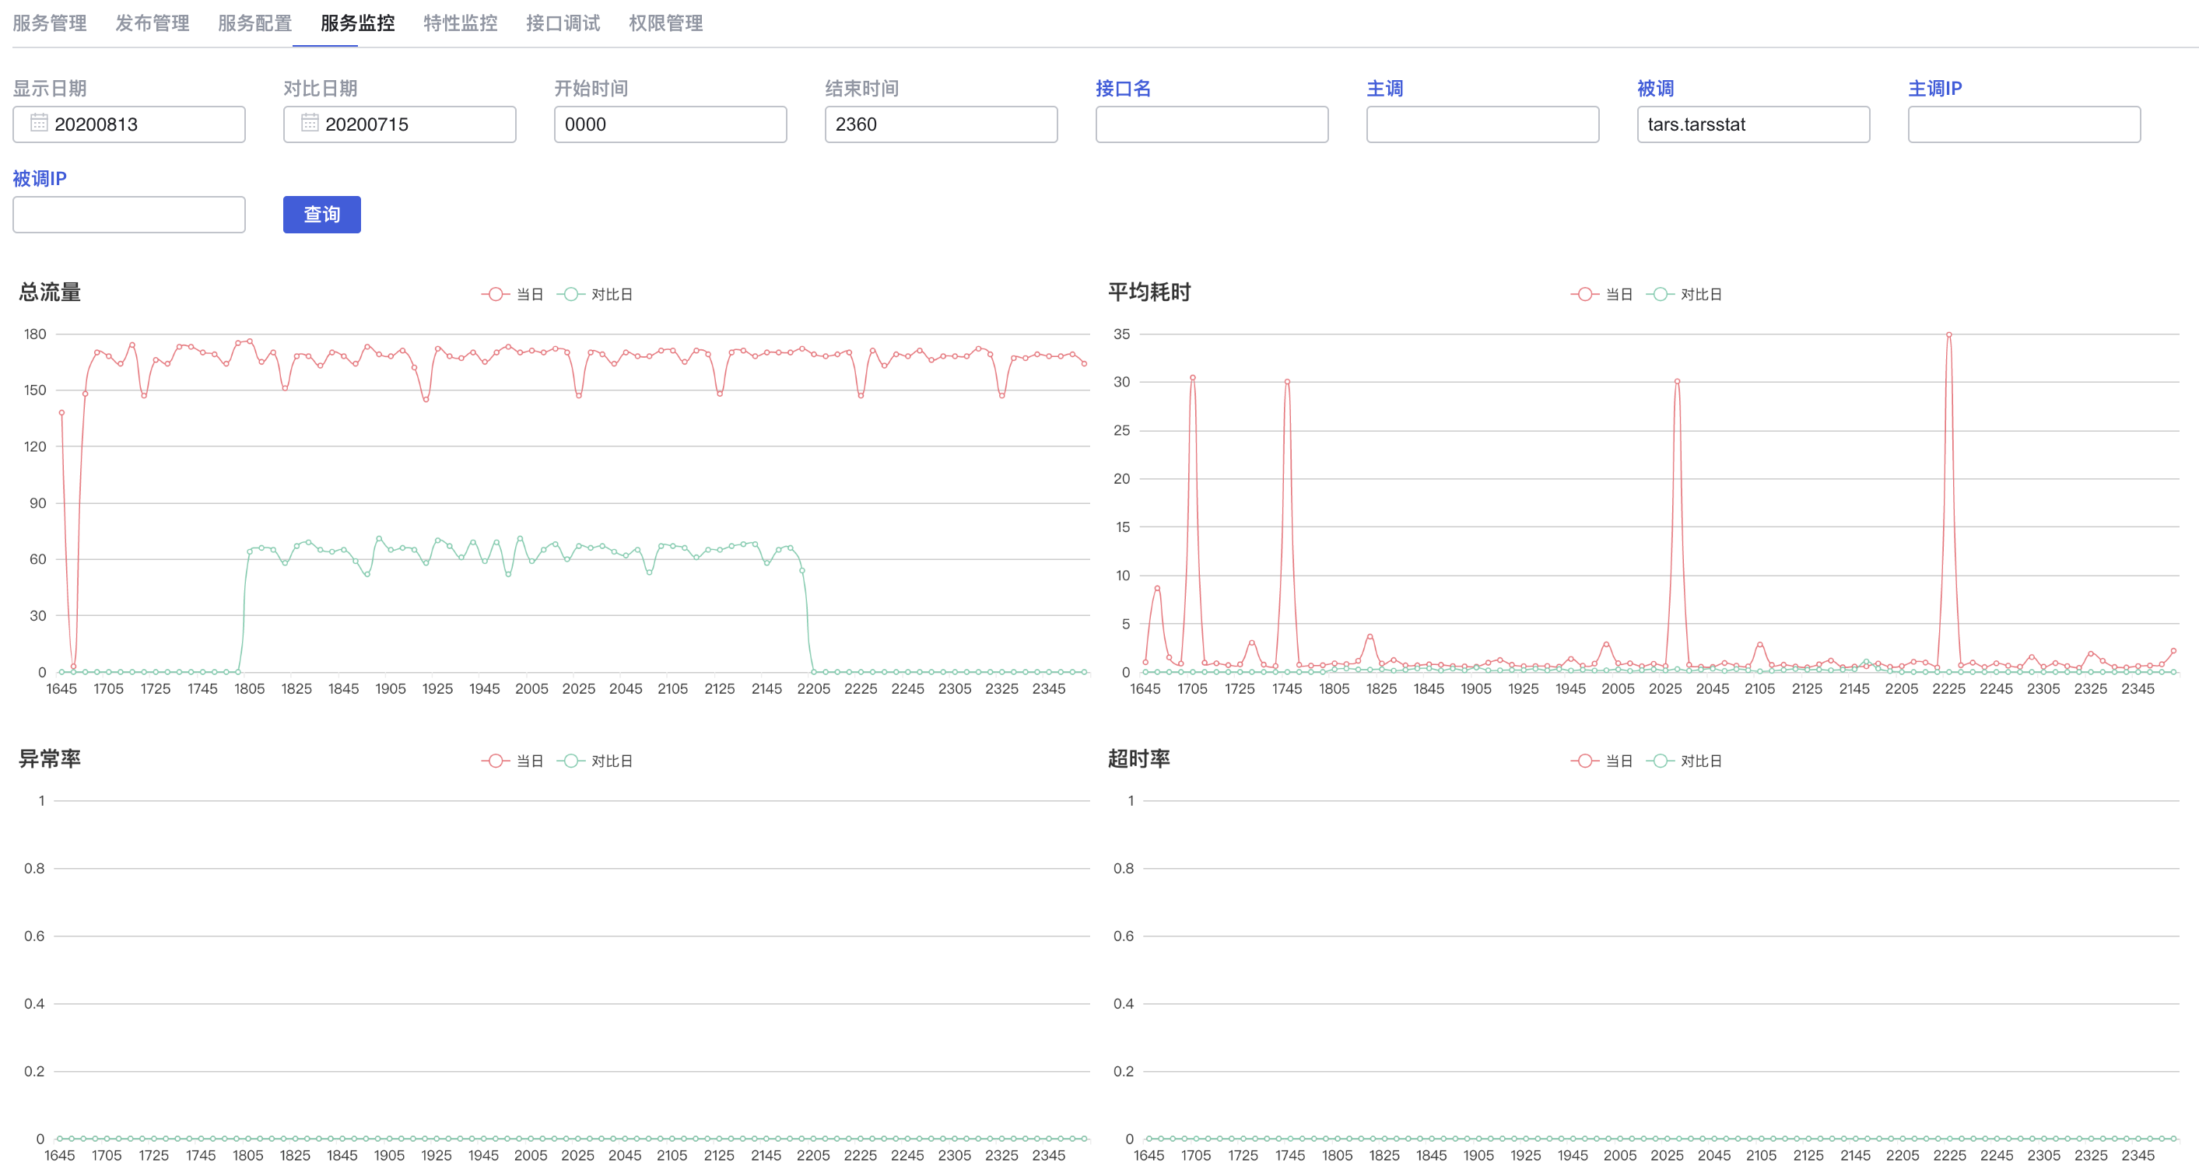Toggle 当日 series in 异常率 chart legend

[512, 761]
